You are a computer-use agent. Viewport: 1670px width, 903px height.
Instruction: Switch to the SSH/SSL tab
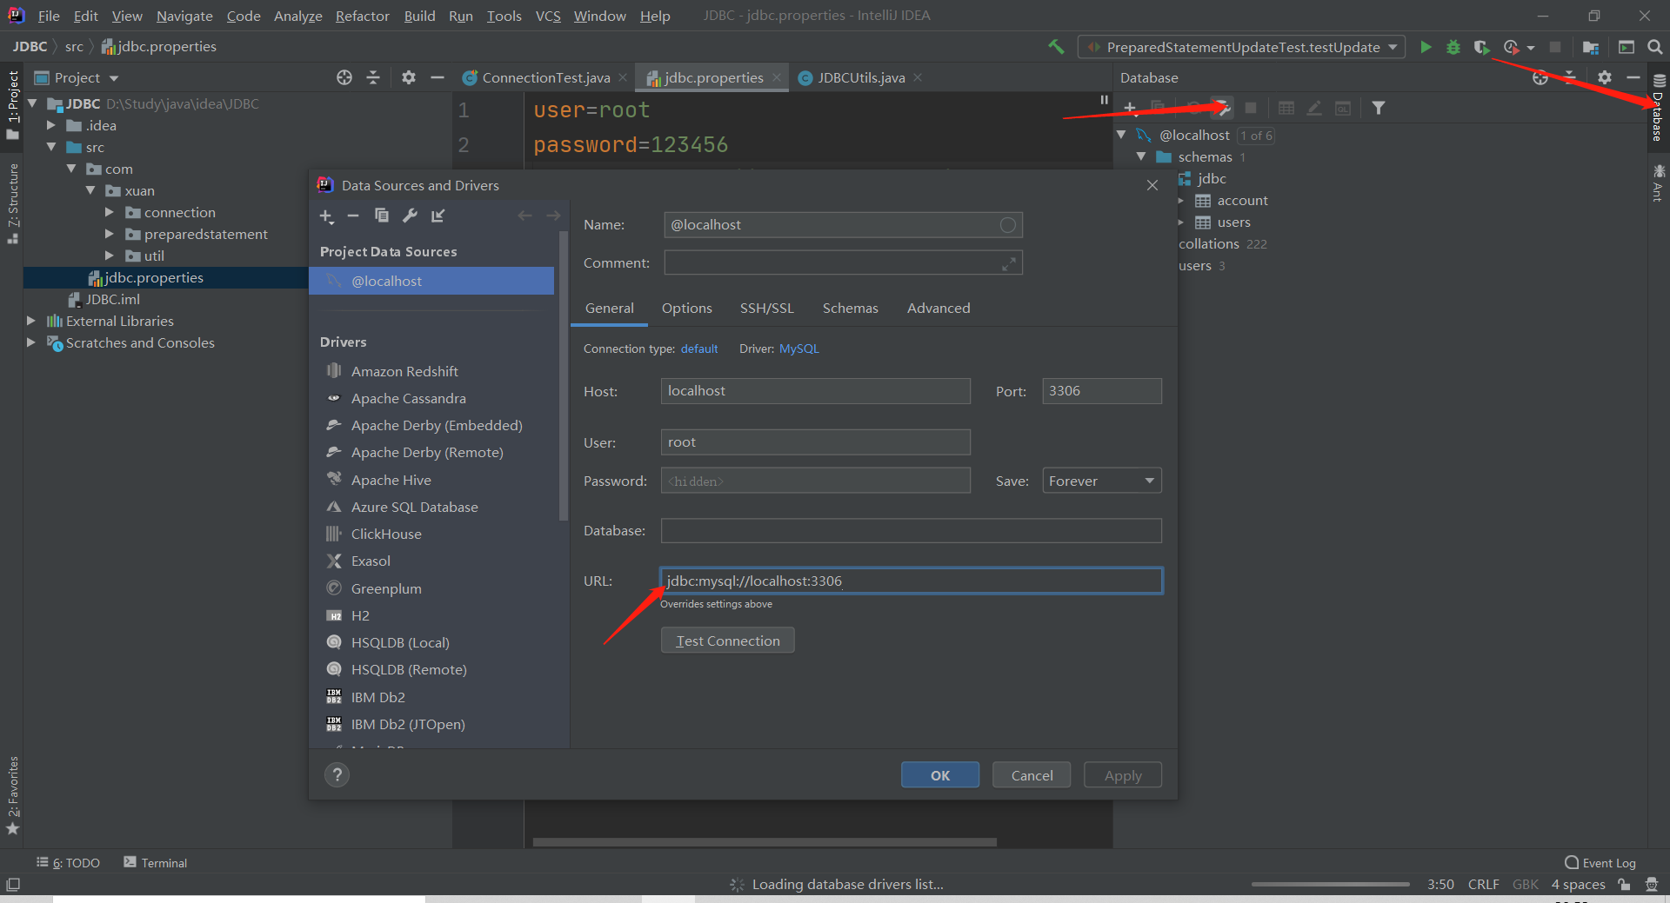click(766, 308)
